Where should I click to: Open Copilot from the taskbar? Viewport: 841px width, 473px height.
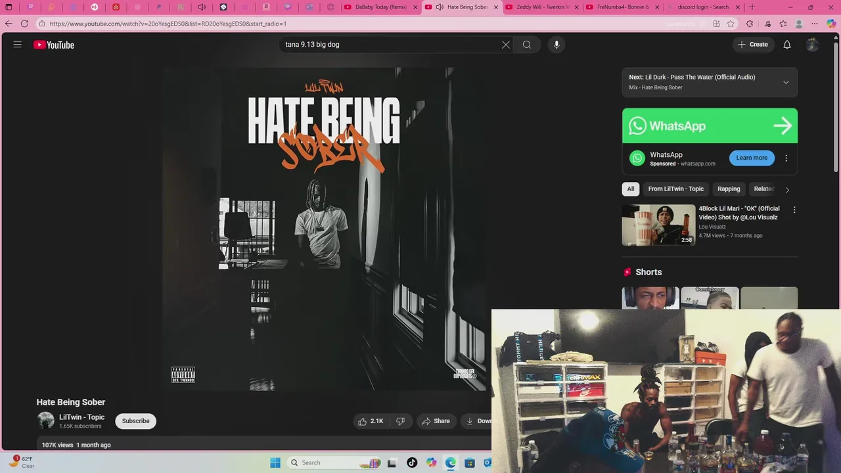[431, 462]
